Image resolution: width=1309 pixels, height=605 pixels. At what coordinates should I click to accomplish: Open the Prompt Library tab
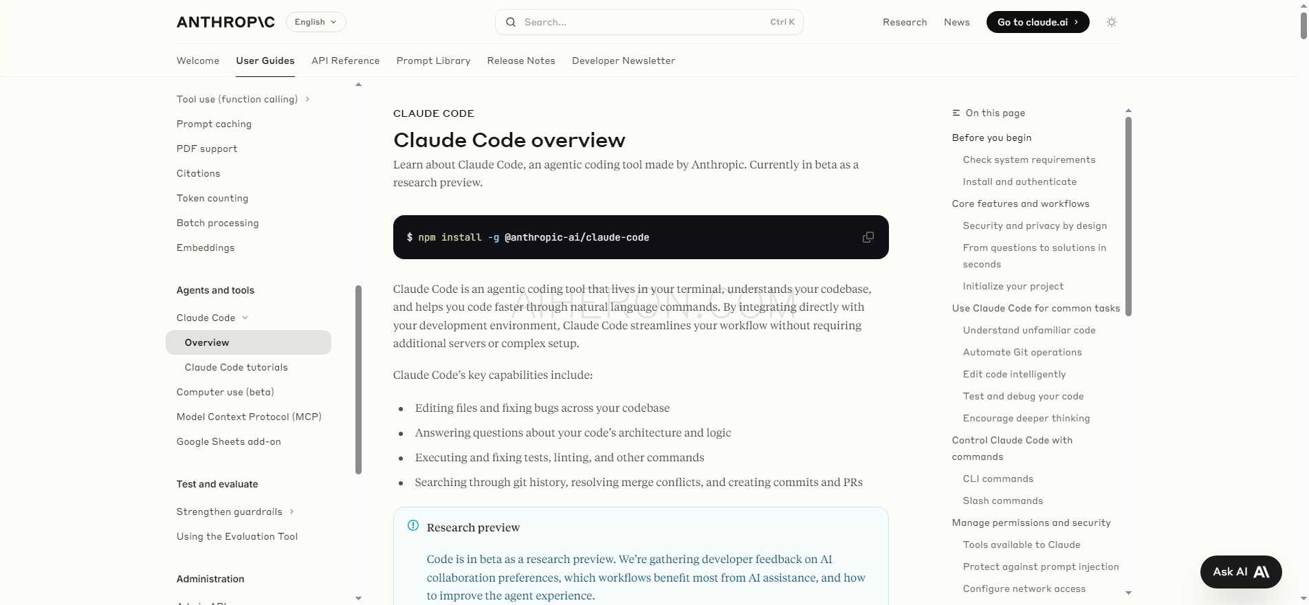click(x=433, y=60)
